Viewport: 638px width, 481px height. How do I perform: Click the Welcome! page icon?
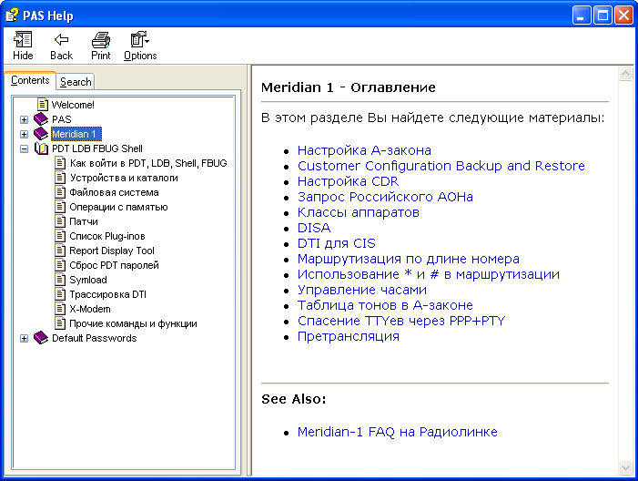tap(42, 104)
